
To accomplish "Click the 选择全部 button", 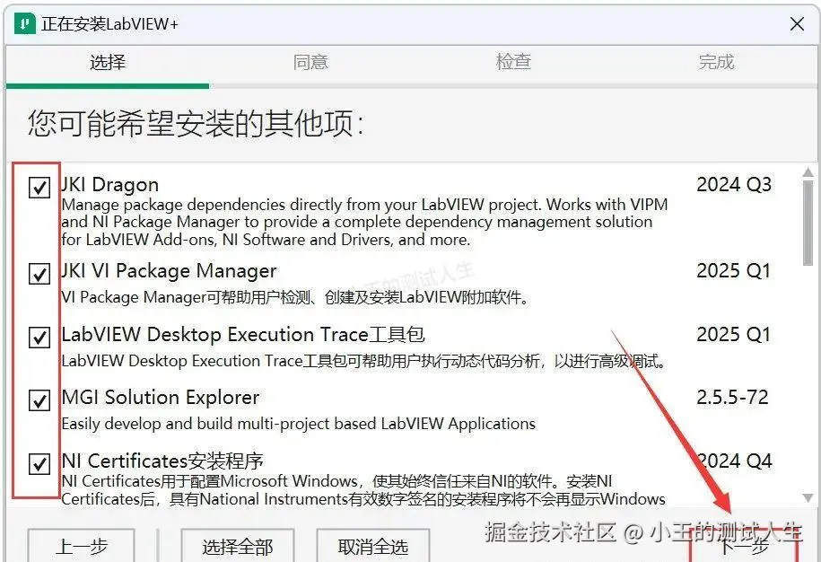I will pos(238,546).
